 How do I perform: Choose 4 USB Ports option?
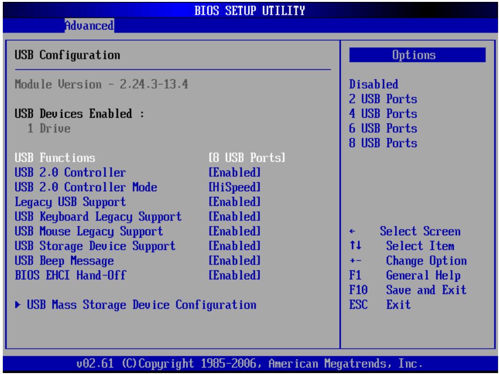click(x=383, y=113)
